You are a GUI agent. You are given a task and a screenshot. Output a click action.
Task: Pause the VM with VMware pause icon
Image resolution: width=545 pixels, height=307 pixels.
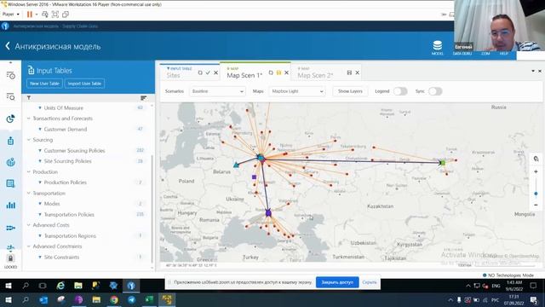pyautogui.click(x=30, y=14)
